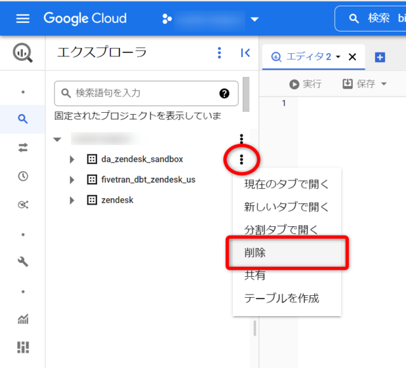Open the エディタ 2 tab dropdown arrow
Image resolution: width=406 pixels, height=368 pixels.
click(x=338, y=57)
